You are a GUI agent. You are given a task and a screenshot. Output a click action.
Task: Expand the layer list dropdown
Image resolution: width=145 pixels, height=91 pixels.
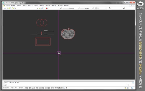[x=37, y=8]
